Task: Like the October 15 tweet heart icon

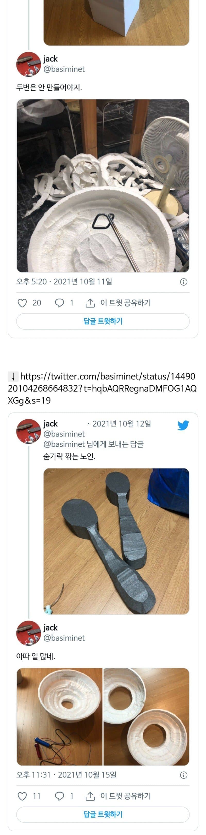Action: (22, 796)
